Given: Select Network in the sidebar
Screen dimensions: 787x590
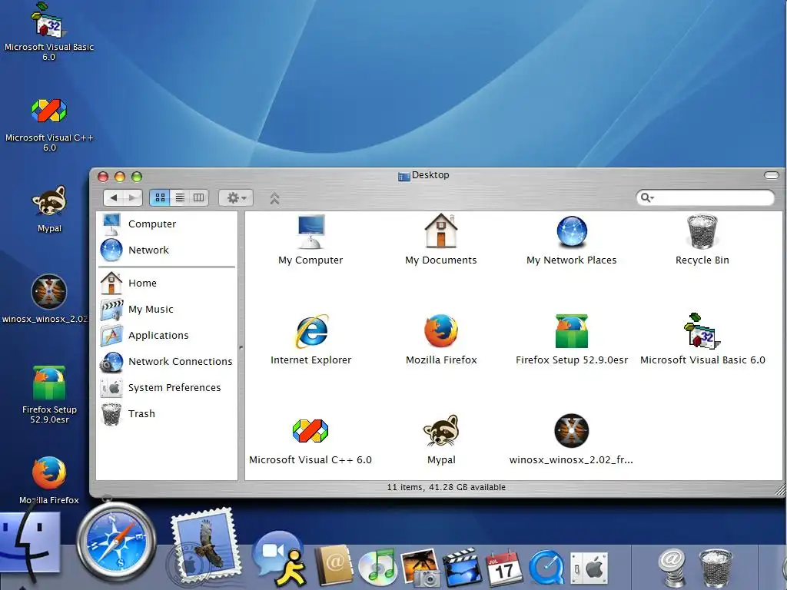Looking at the screenshot, I should click(167, 250).
